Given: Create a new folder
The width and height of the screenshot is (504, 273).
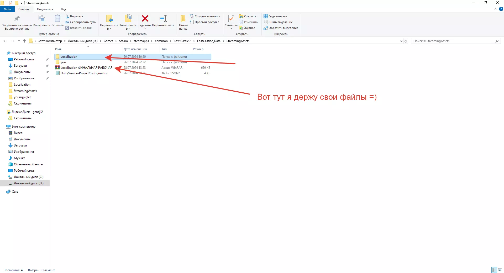Looking at the screenshot, I should [183, 22].
